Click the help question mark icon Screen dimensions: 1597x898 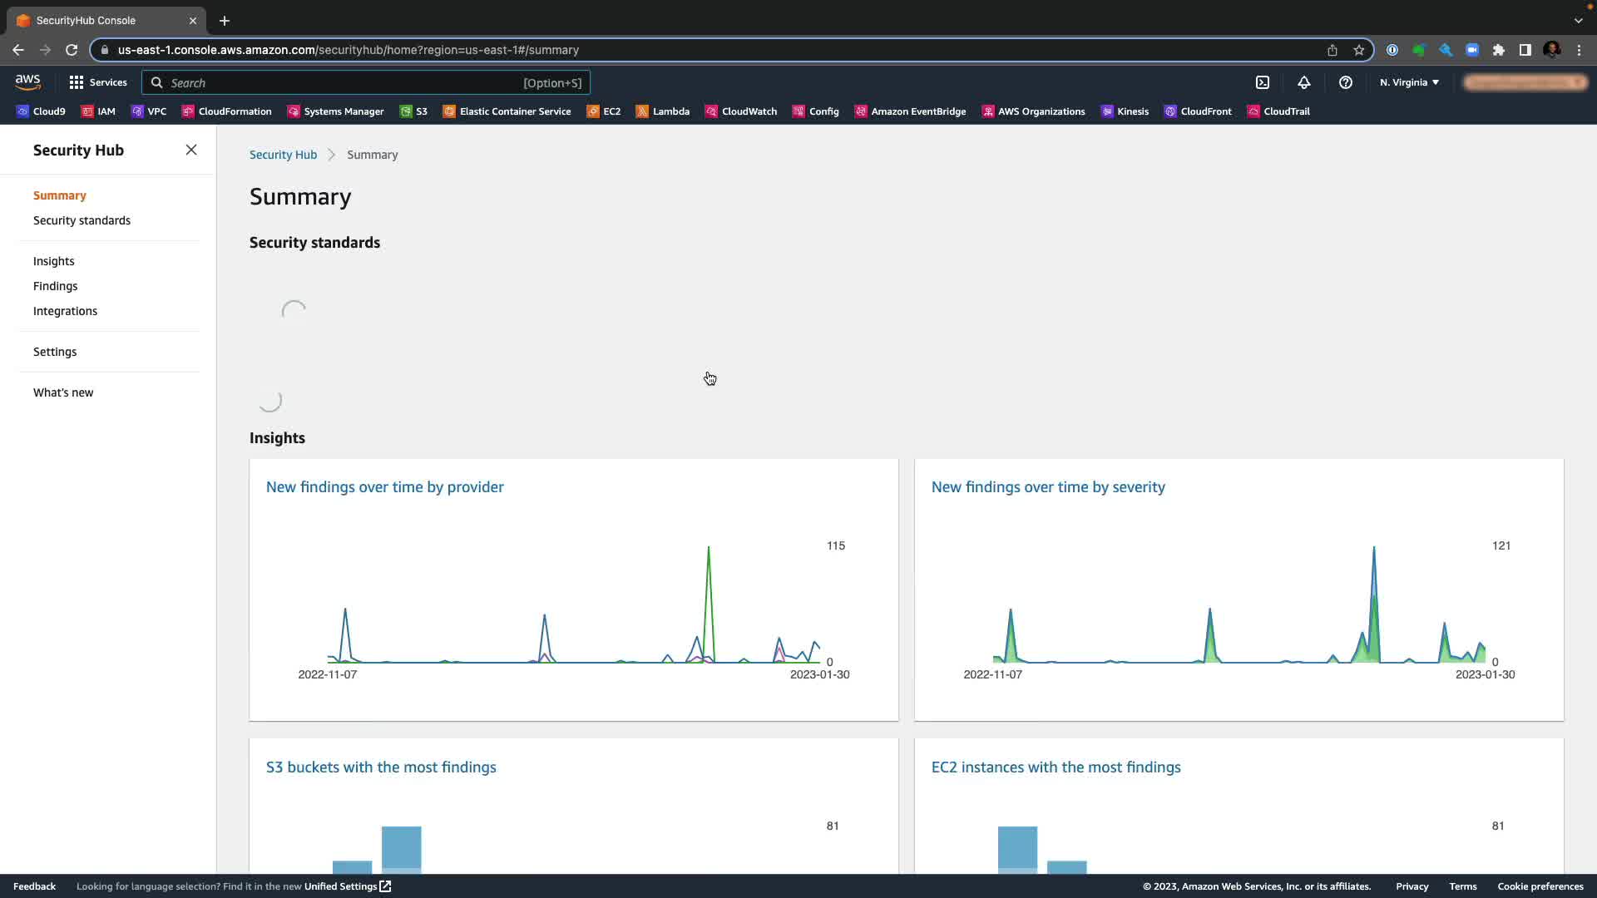coord(1345,82)
